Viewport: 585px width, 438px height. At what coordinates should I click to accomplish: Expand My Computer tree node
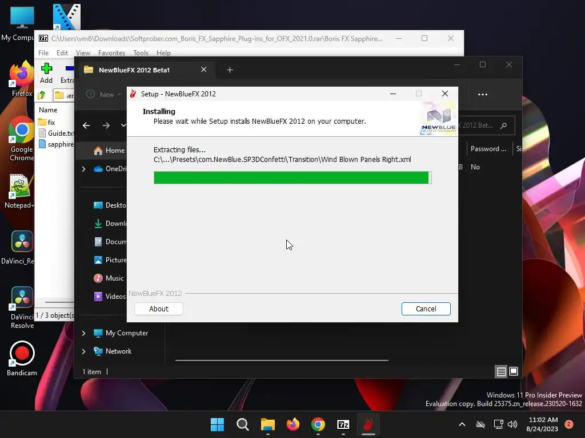click(x=83, y=333)
